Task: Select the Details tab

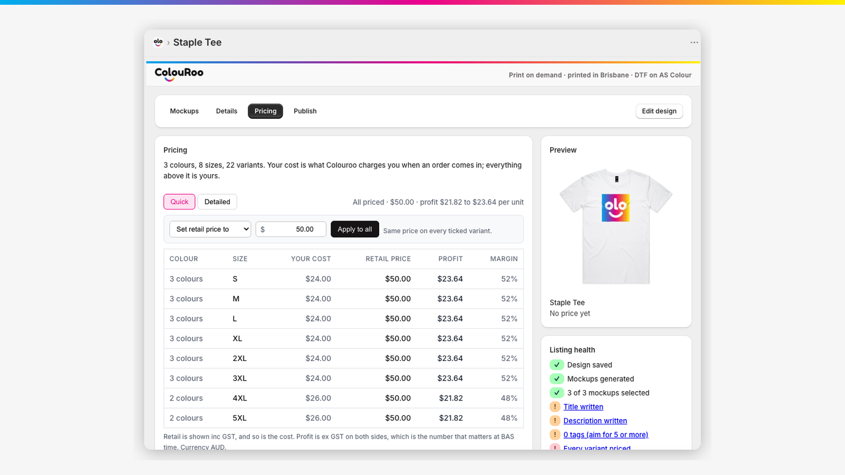Action: point(227,111)
